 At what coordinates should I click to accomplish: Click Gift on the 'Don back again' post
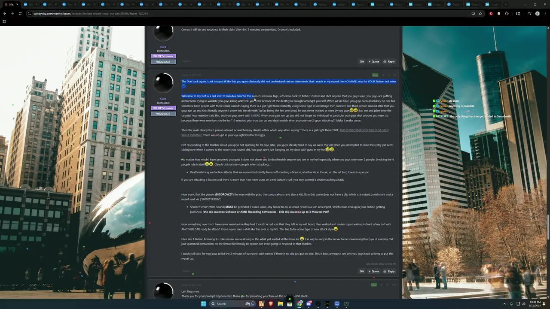pos(362,271)
